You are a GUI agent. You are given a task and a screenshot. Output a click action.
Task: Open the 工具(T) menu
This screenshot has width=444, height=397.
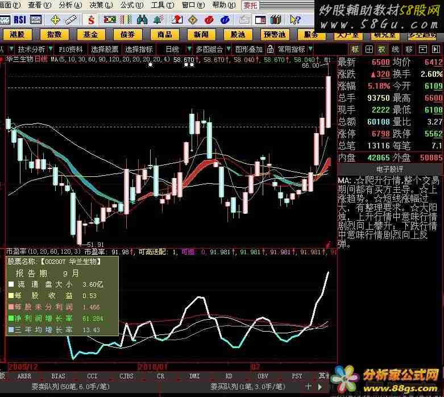[163, 5]
